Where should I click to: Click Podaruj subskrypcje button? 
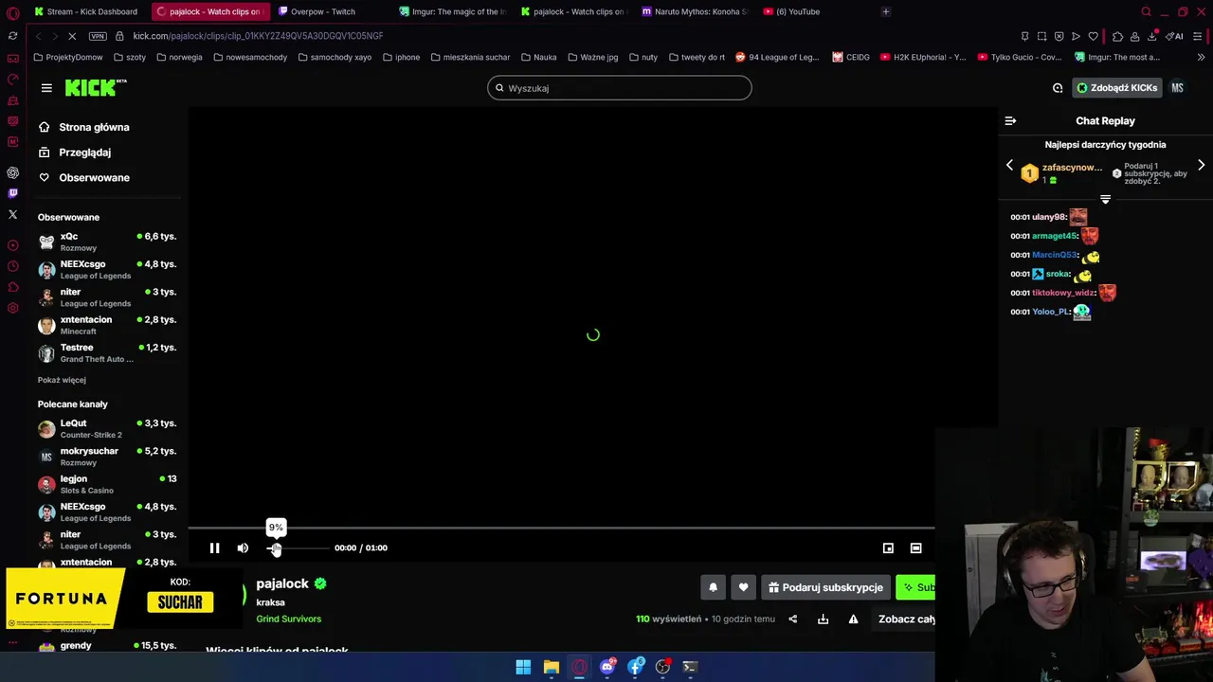[x=825, y=587]
